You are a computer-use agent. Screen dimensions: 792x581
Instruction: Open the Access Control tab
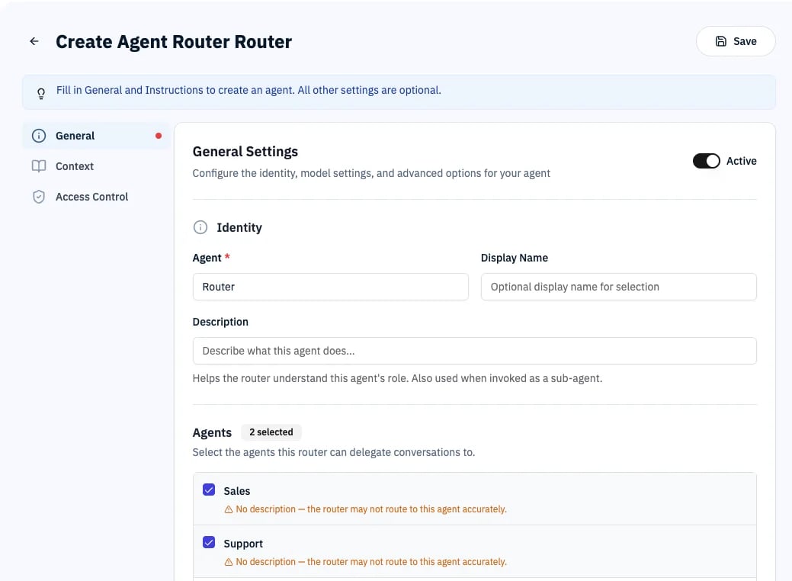coord(96,197)
